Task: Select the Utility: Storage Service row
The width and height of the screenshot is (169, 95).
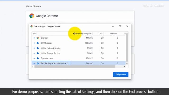Action: (79, 53)
